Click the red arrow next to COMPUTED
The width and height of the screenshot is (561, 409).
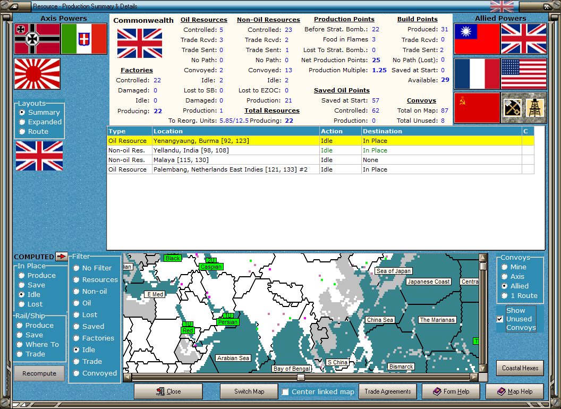click(62, 256)
